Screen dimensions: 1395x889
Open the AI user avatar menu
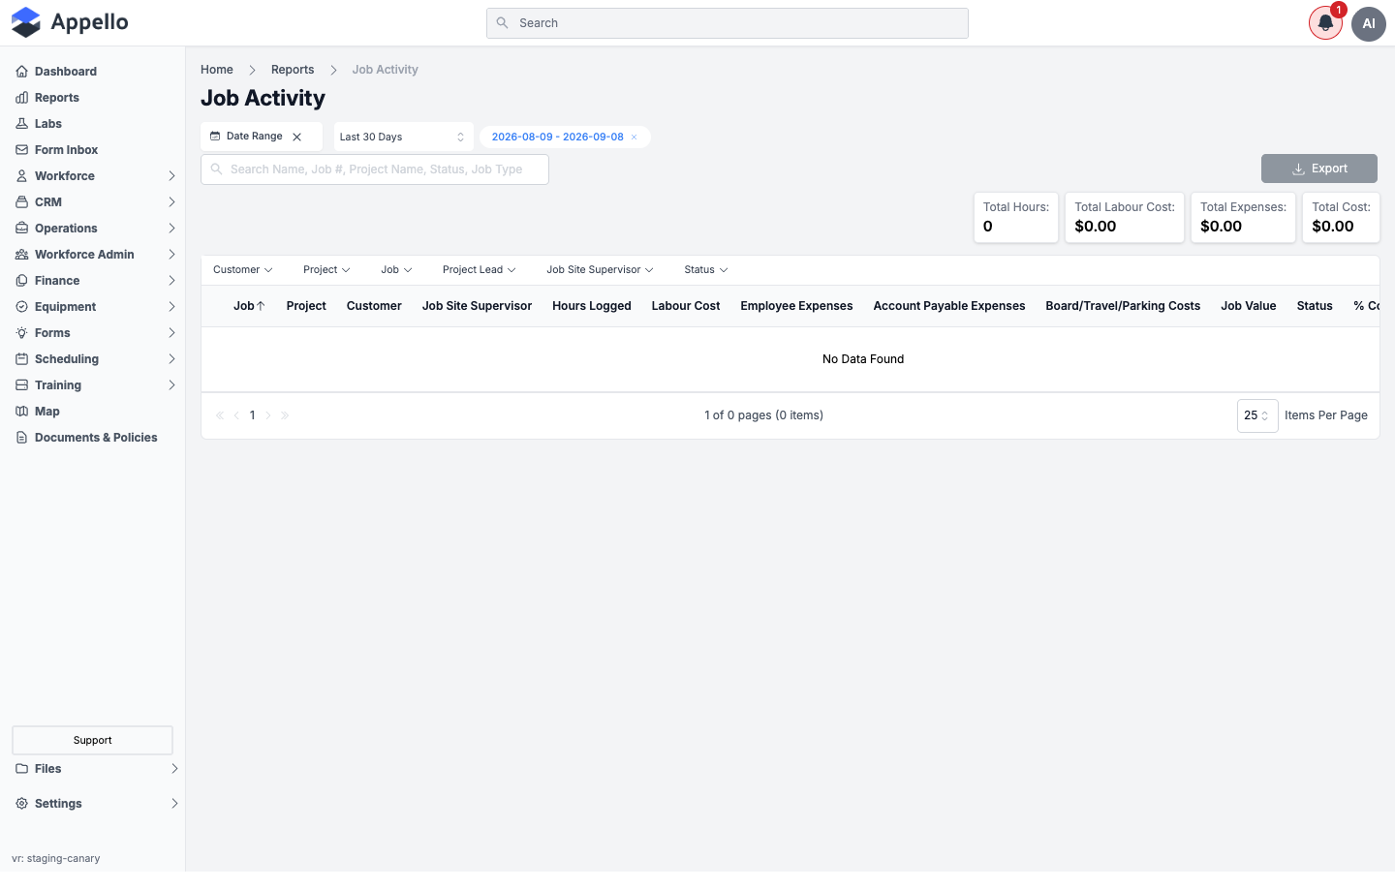click(1369, 23)
